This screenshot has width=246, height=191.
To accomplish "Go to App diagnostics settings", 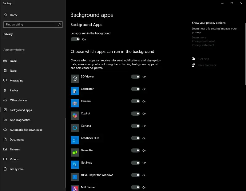I will (20, 120).
